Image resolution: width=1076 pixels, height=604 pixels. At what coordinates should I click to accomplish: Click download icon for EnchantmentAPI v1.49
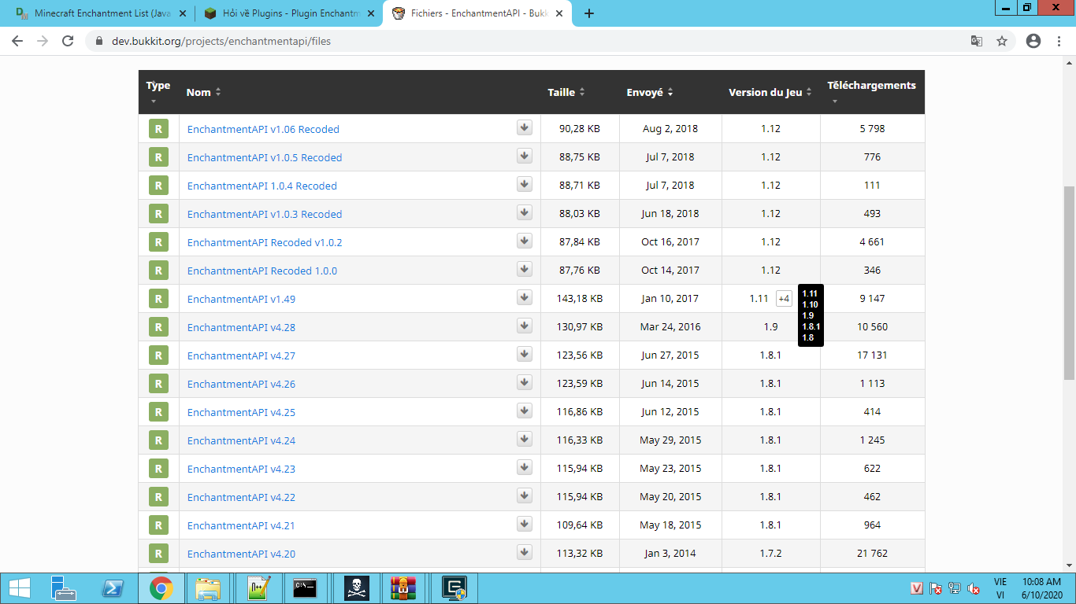tap(525, 298)
